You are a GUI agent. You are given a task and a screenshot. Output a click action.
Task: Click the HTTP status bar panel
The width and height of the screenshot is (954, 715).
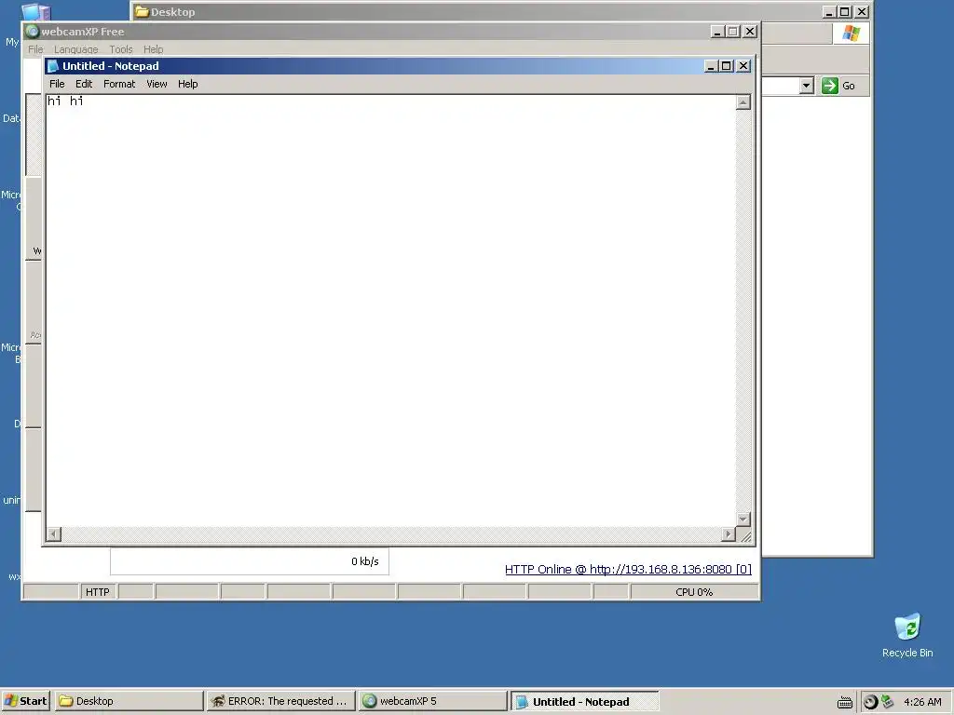(x=97, y=591)
